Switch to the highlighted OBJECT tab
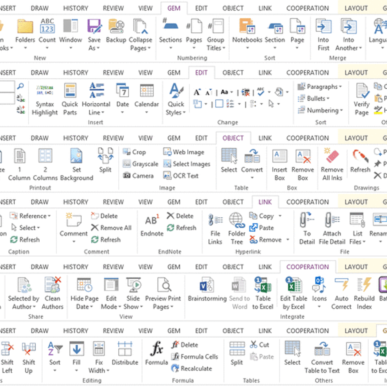Image resolution: width=387 pixels, height=387 pixels. tap(233, 138)
